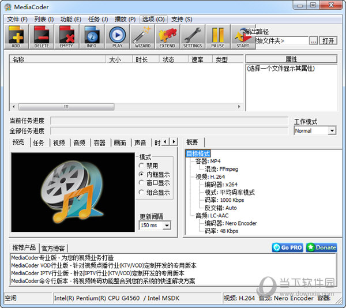Click the 大小 column header
Image resolution: width=346 pixels, height=308 pixels.
tap(119, 59)
